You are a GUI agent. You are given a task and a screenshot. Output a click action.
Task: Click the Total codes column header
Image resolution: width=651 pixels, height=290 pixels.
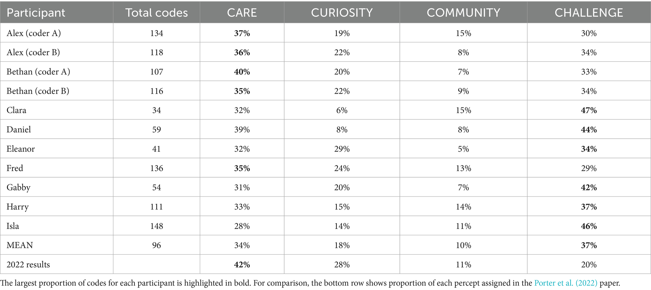pyautogui.click(x=156, y=13)
